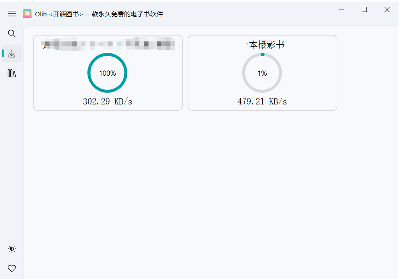Open the hamburger navigation menu

12,14
